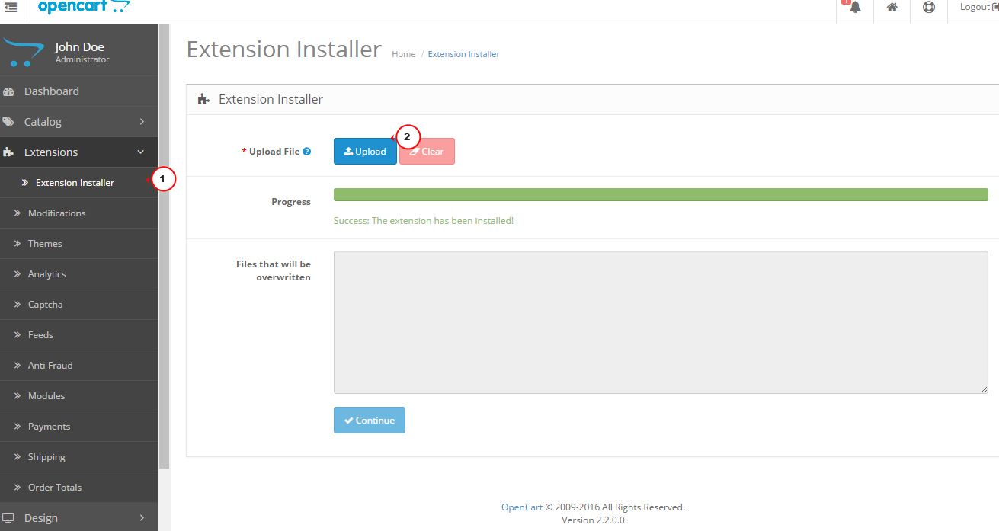Click the OpenCart logo

84,8
